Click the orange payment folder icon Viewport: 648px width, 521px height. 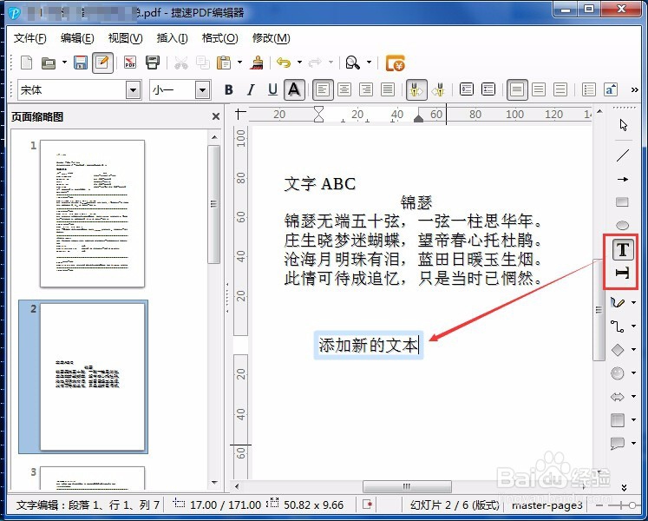click(x=395, y=63)
